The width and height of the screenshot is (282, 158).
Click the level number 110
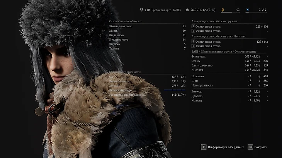pyautogui.click(x=147, y=10)
